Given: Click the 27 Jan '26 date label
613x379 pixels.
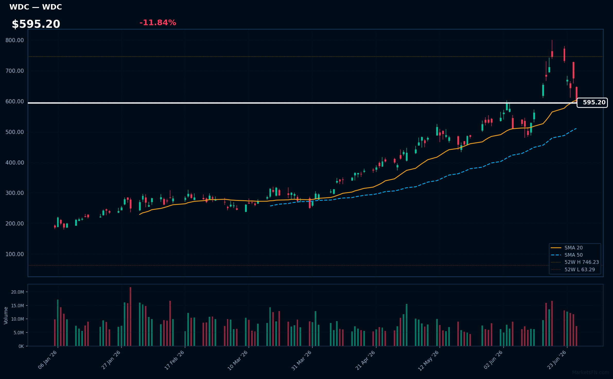Looking at the screenshot, I should pyautogui.click(x=111, y=360).
